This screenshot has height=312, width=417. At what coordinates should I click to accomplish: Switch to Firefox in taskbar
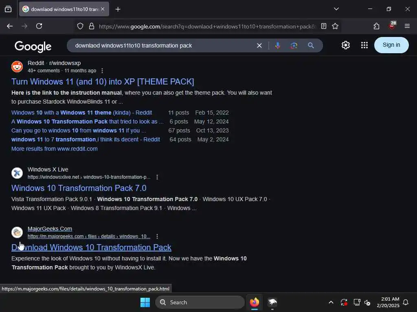(x=255, y=302)
